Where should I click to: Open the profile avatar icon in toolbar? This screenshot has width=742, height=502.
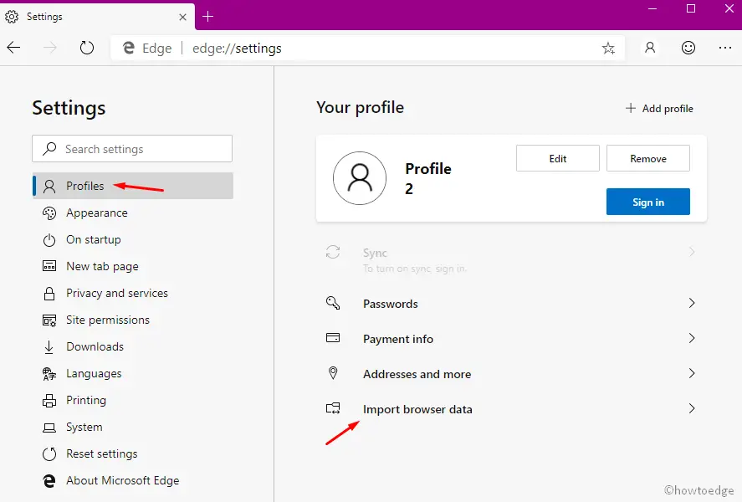(650, 49)
